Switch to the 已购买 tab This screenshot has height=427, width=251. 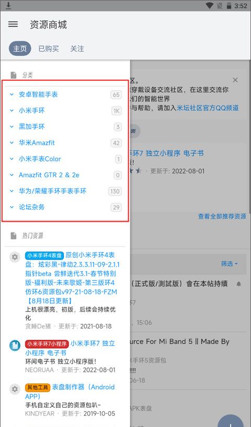pyautogui.click(x=49, y=49)
